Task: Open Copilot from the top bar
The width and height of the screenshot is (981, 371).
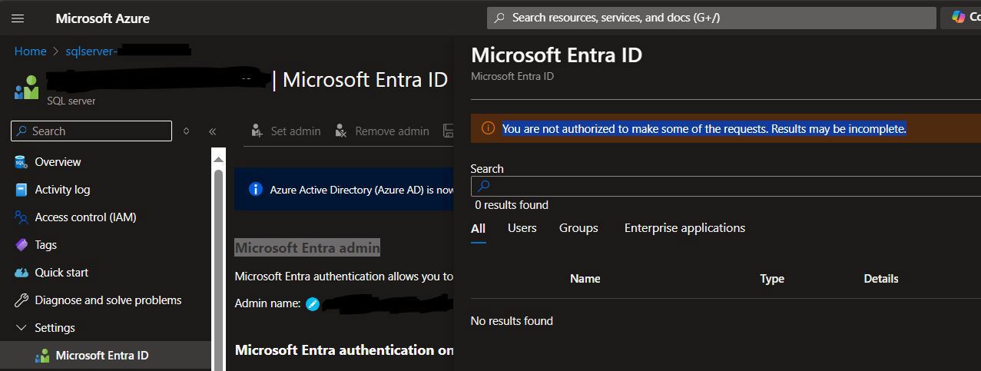Action: click(x=961, y=17)
